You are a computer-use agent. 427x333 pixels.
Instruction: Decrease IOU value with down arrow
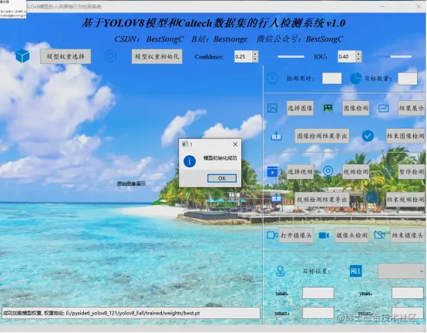pyautogui.click(x=358, y=59)
